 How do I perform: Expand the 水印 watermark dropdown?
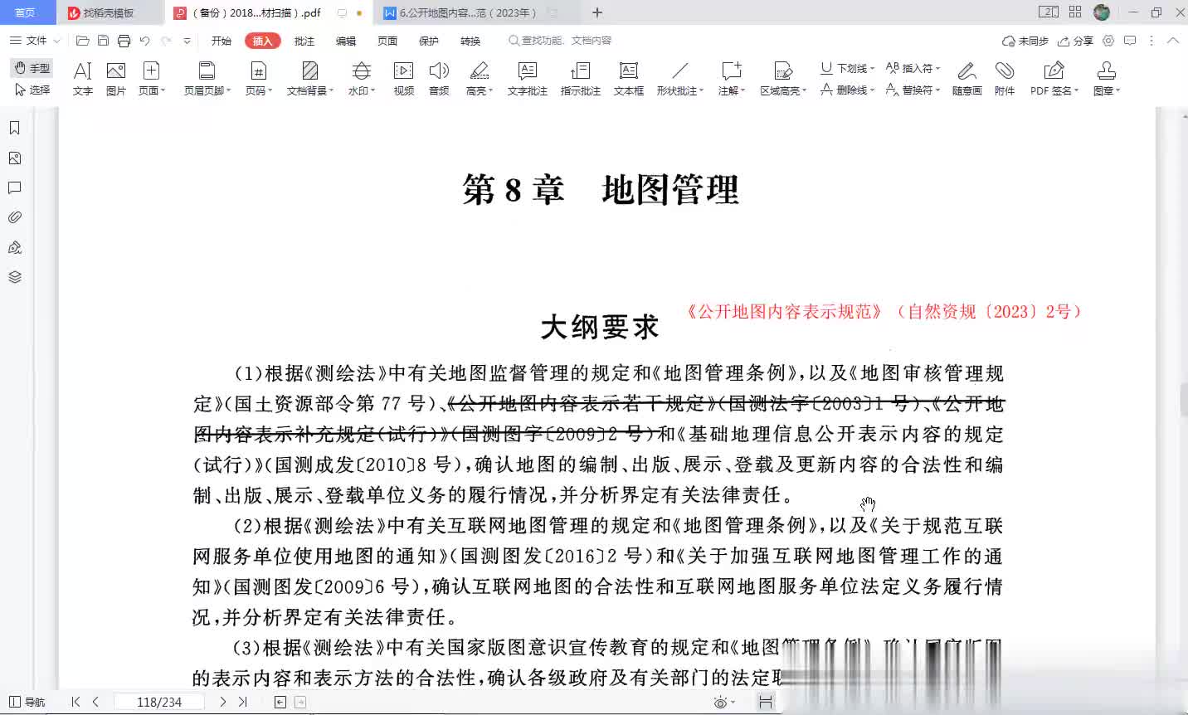tap(361, 79)
